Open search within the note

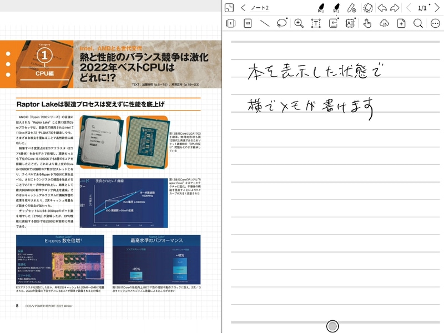tap(417, 24)
